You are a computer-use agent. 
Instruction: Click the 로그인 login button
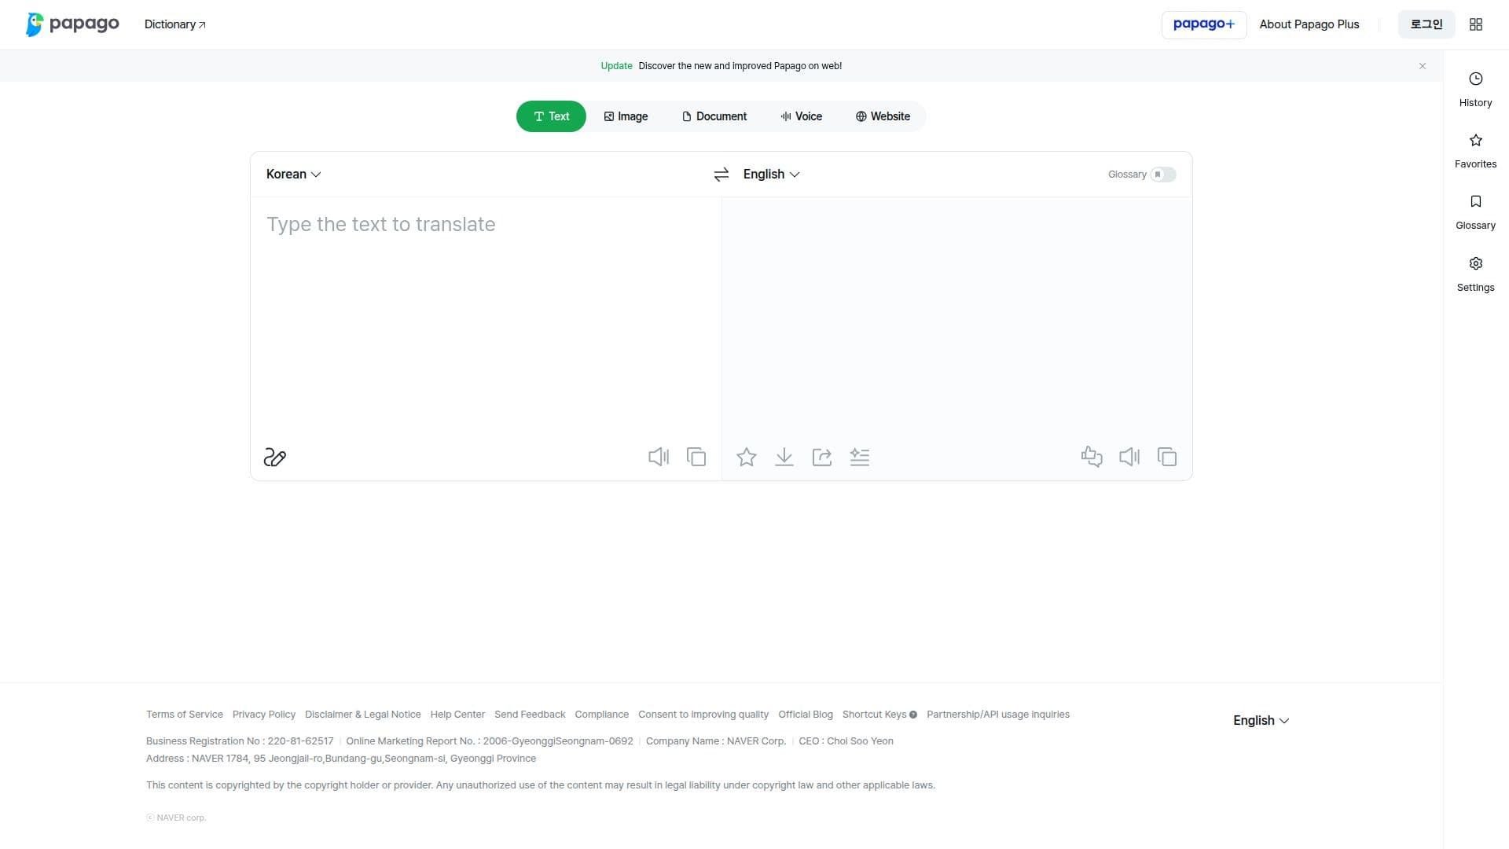coord(1426,24)
